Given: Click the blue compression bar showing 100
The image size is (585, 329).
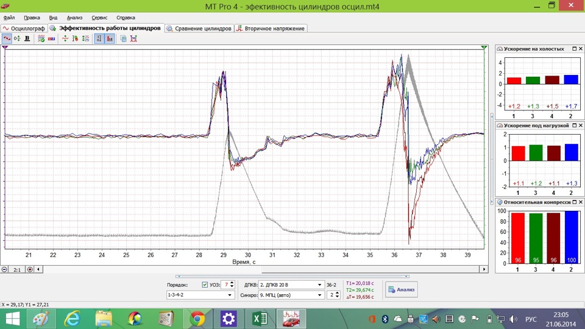Looking at the screenshot, I should click(x=571, y=237).
